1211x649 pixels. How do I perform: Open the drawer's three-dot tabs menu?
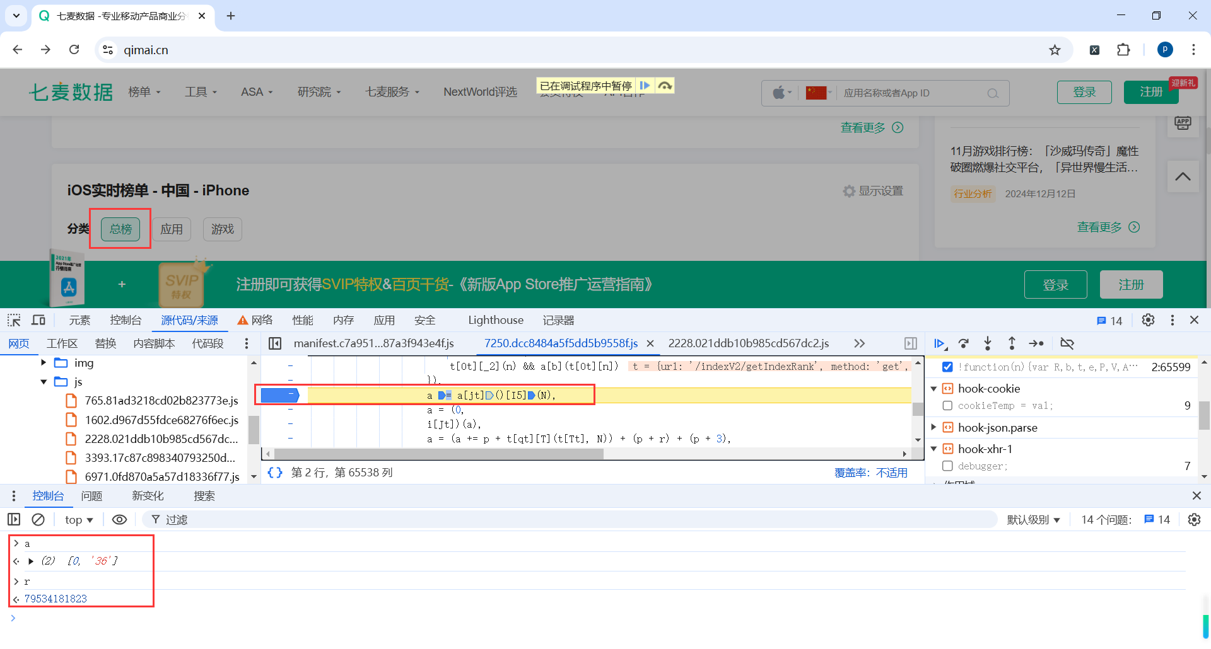14,496
